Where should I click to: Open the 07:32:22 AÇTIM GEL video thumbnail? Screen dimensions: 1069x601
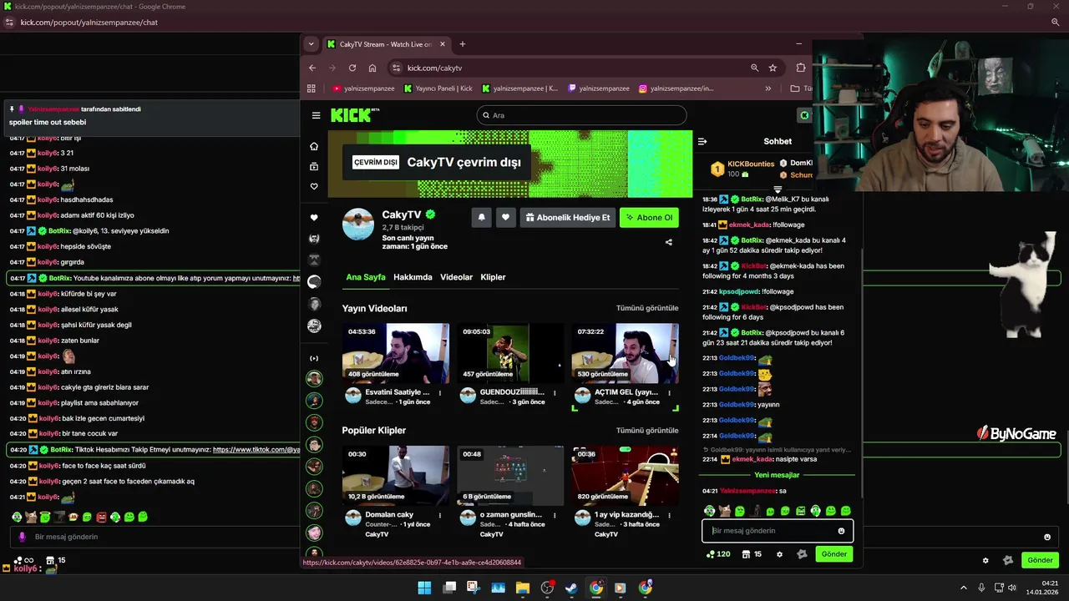[625, 353]
